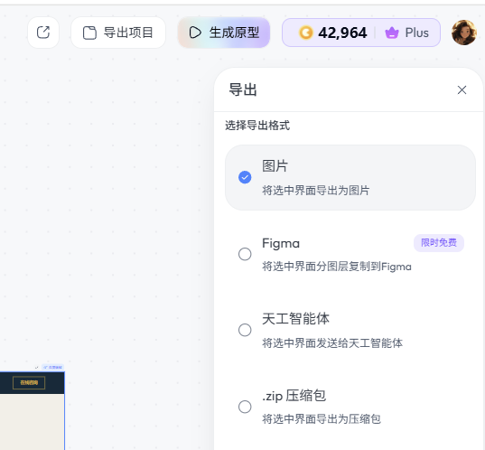
Task: Choose the .zip 压缩包 radio button
Action: coord(245,407)
